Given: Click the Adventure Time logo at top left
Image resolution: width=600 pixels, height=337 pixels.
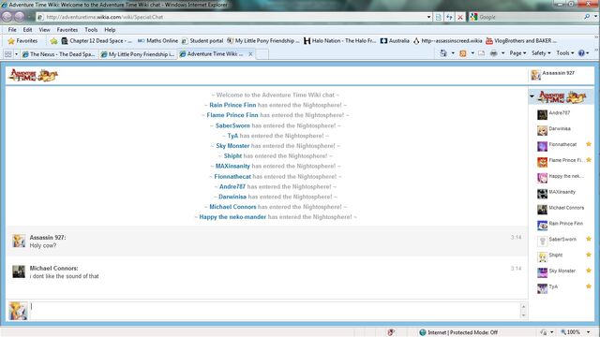Looking at the screenshot, I should (x=34, y=75).
